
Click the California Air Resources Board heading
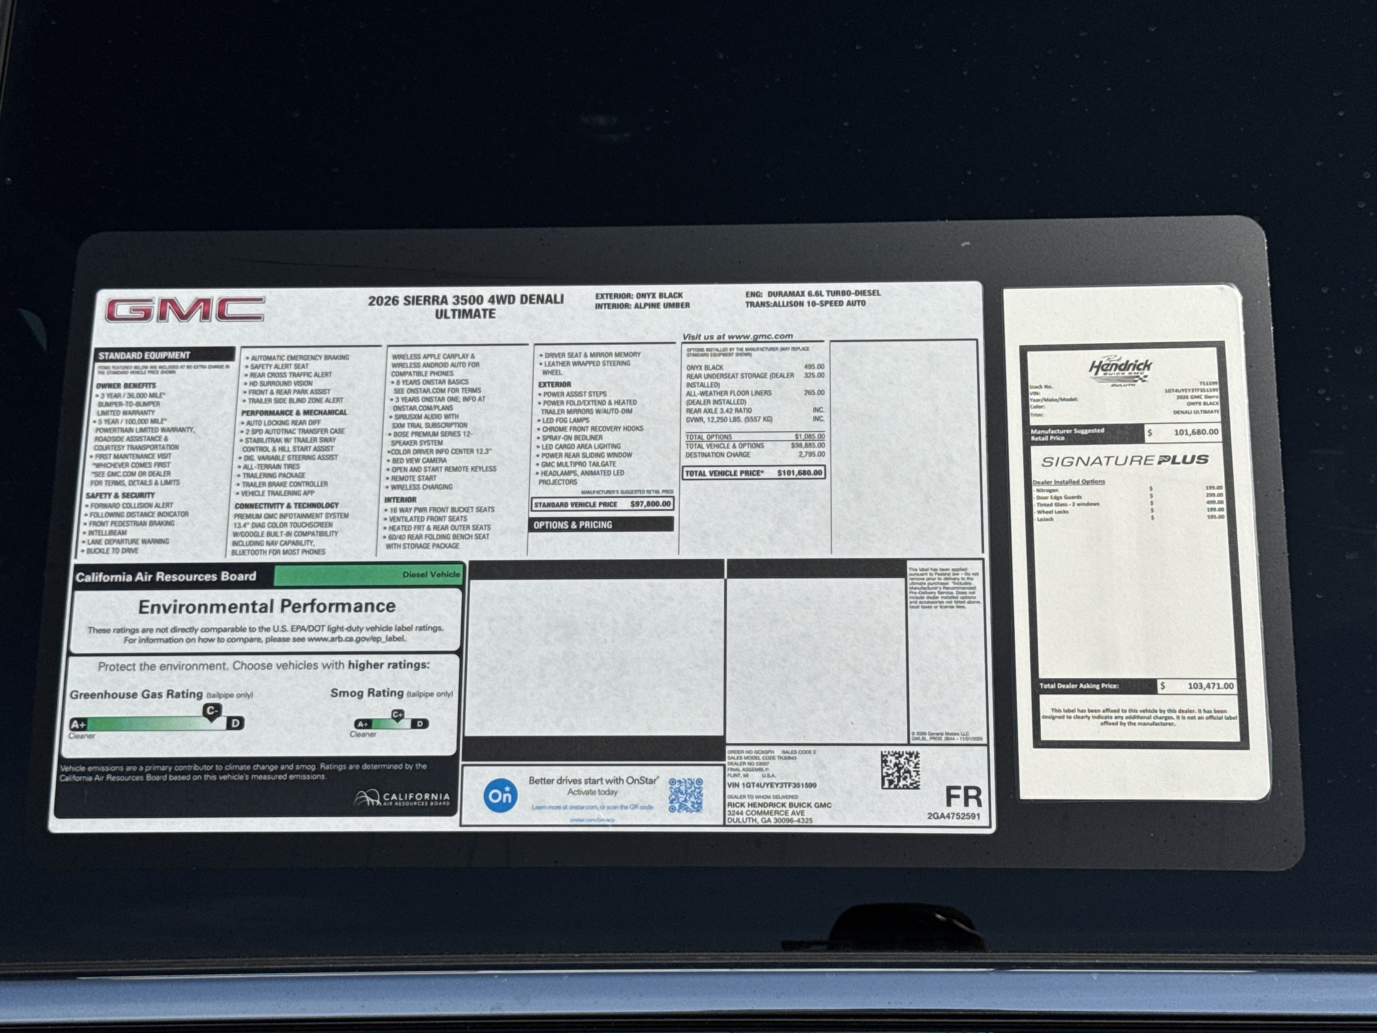(x=166, y=577)
